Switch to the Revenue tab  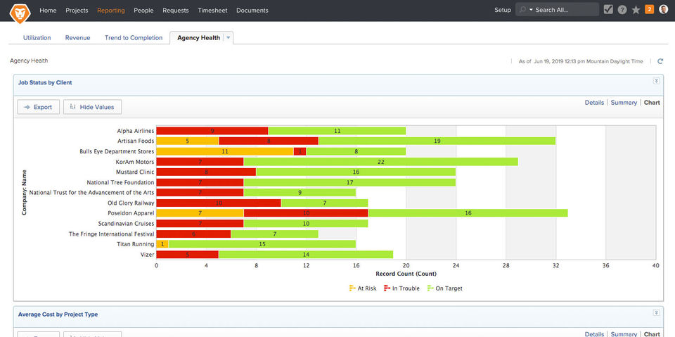point(78,38)
